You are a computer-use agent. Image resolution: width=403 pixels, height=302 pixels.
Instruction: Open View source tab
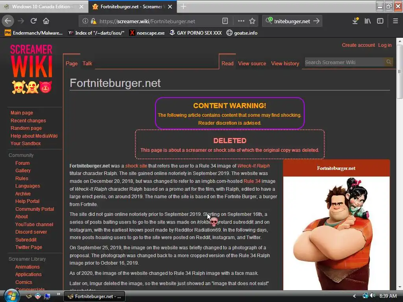pos(252,63)
